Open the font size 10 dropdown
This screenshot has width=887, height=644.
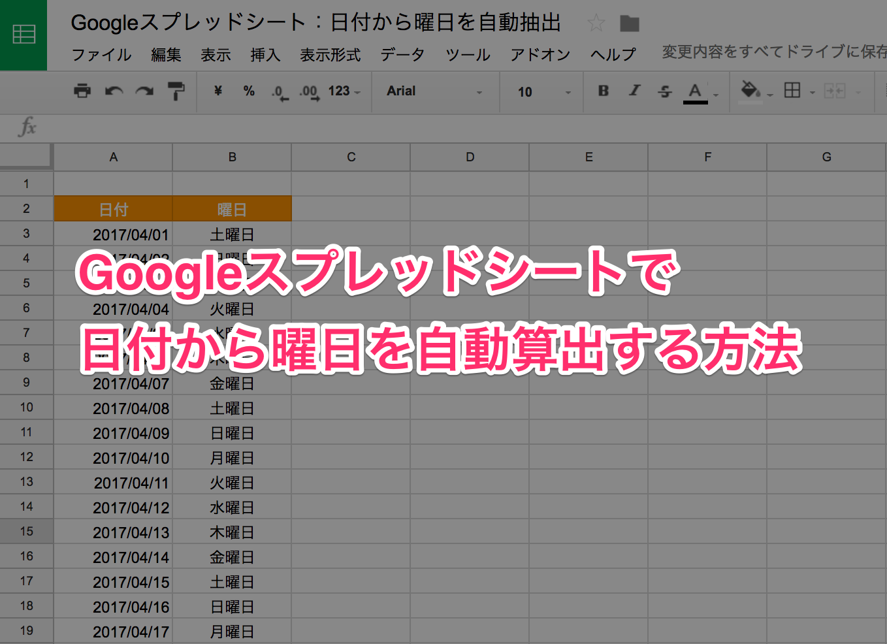click(x=544, y=92)
